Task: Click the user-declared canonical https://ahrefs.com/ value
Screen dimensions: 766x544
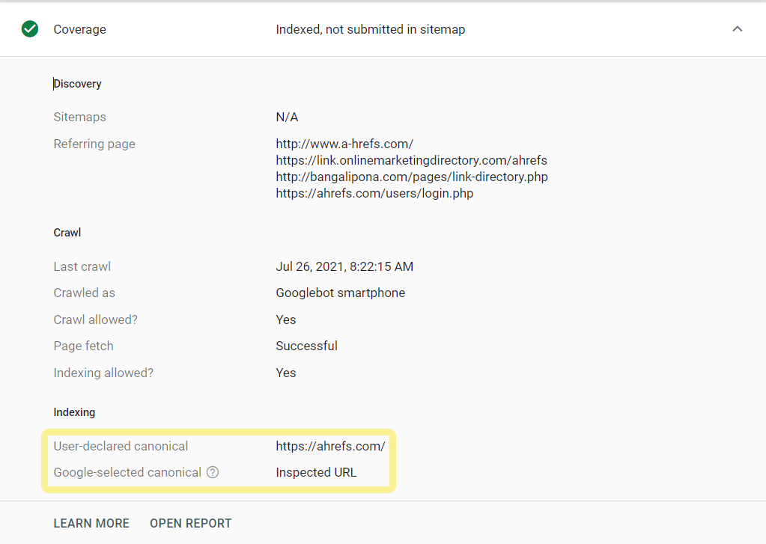Action: click(330, 446)
